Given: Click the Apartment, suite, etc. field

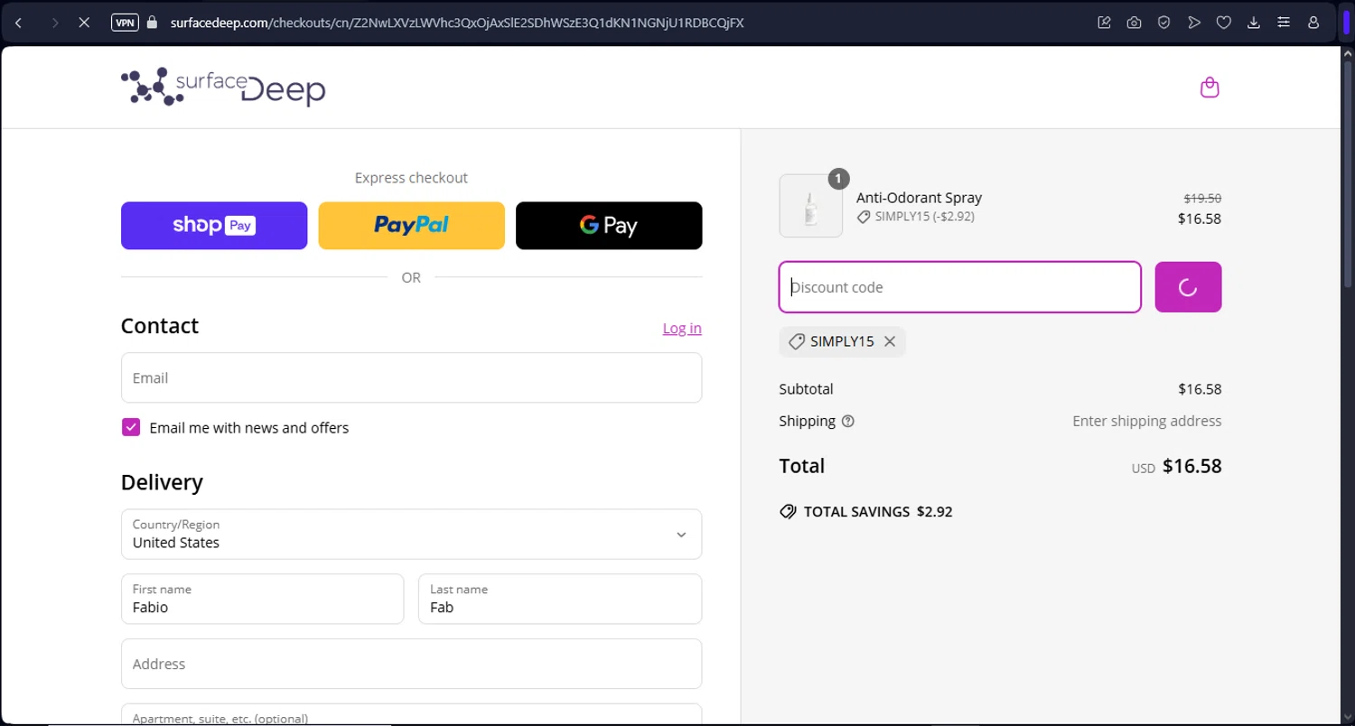Looking at the screenshot, I should tap(411, 714).
